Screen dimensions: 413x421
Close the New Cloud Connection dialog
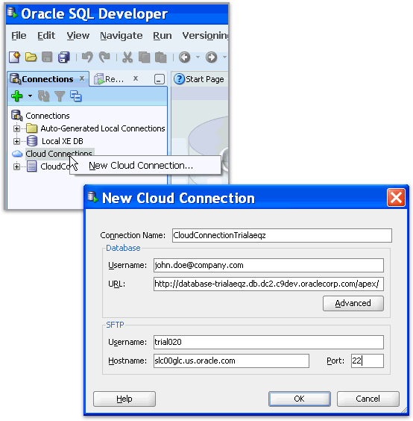coord(396,198)
